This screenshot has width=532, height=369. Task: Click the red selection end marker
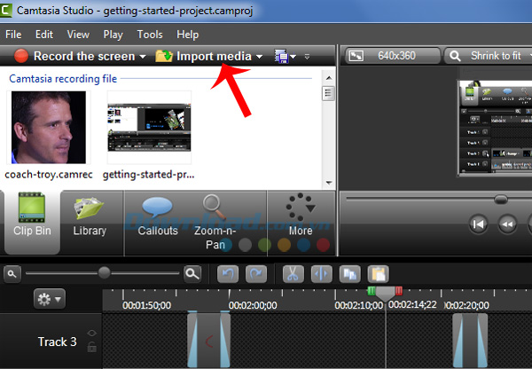point(399,291)
